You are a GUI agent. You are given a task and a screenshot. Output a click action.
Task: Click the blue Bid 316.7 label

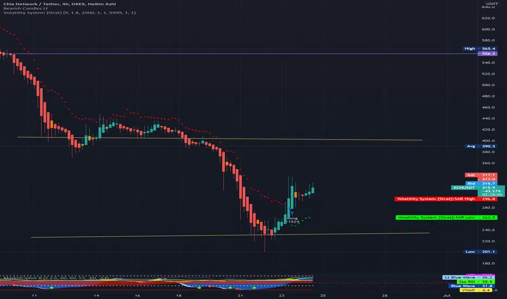[481, 183]
